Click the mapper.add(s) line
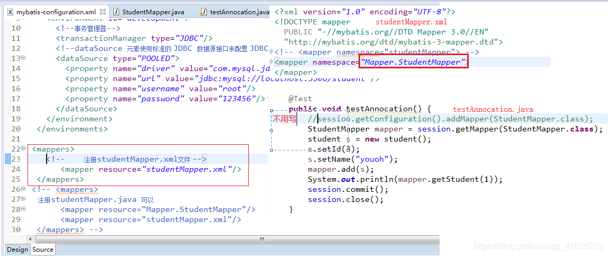Viewport: 608px width, 256px height. click(x=341, y=169)
